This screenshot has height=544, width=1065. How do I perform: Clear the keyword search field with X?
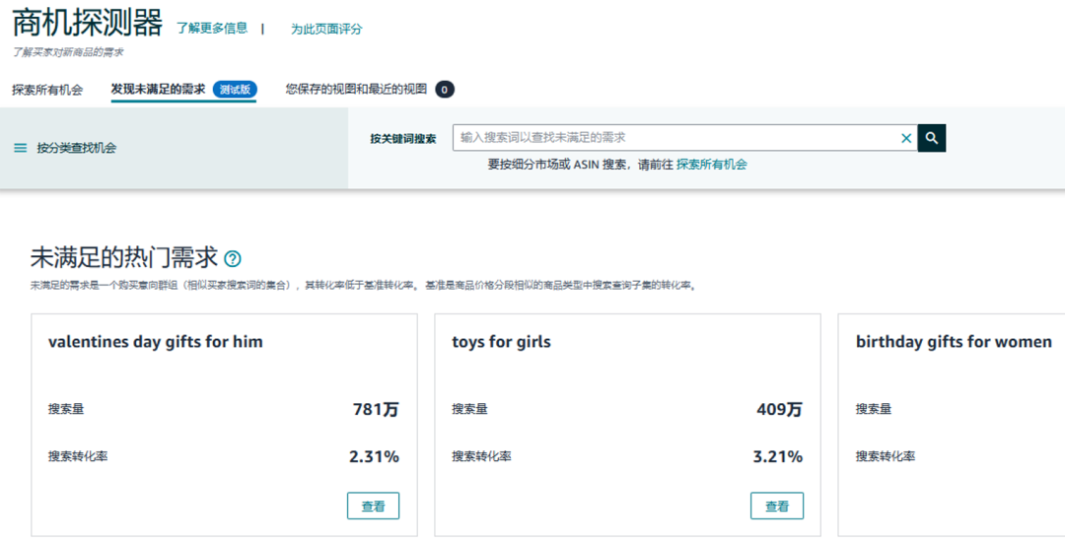click(x=906, y=139)
